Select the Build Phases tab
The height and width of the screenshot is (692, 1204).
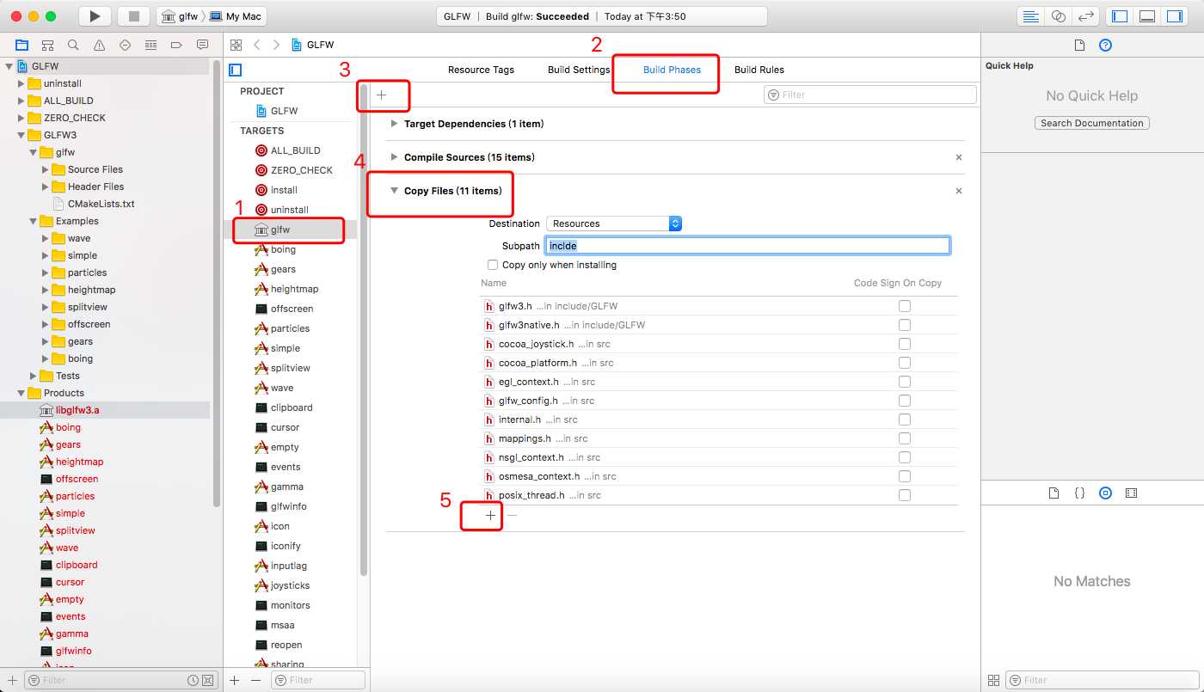pos(672,70)
